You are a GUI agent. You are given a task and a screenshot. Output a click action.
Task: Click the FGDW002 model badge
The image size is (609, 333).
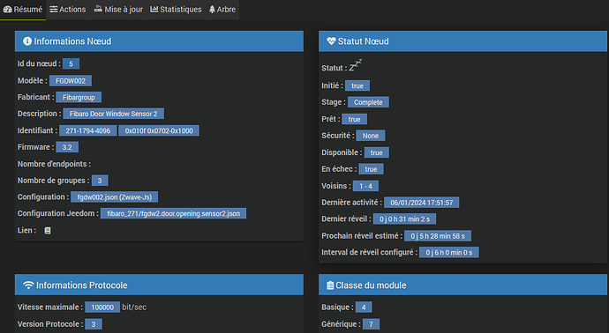71,81
